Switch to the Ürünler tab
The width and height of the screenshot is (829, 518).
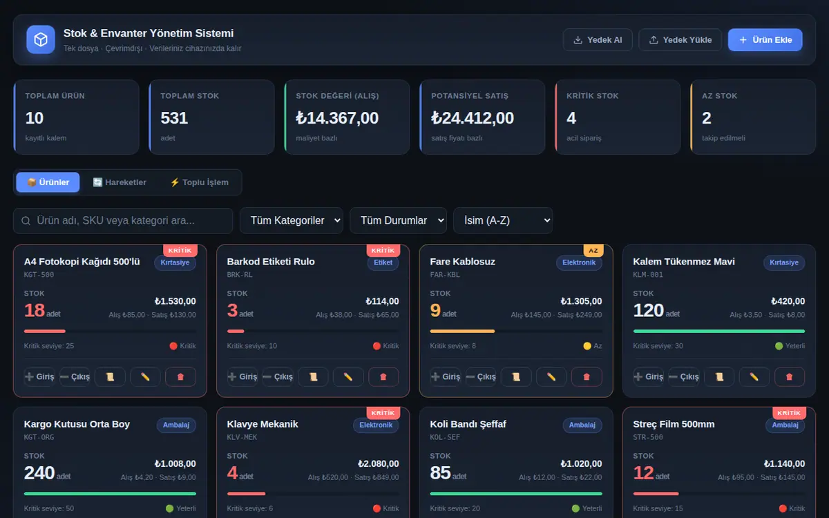(x=48, y=182)
